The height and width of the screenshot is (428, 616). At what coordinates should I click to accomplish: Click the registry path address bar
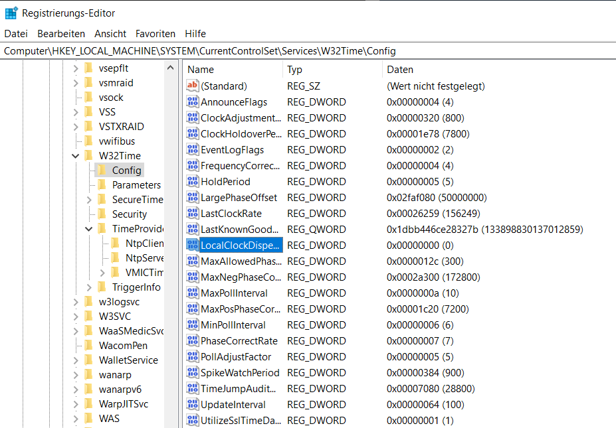(x=308, y=51)
